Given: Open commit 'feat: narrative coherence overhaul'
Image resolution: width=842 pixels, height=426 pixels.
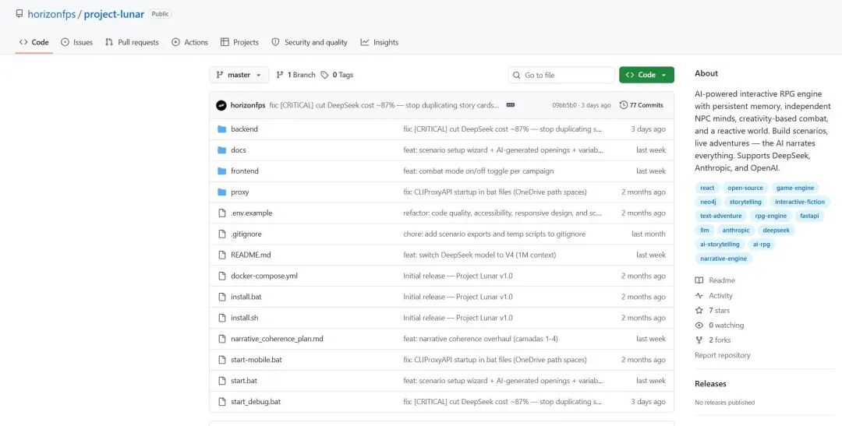Looking at the screenshot, I should click(x=480, y=339).
